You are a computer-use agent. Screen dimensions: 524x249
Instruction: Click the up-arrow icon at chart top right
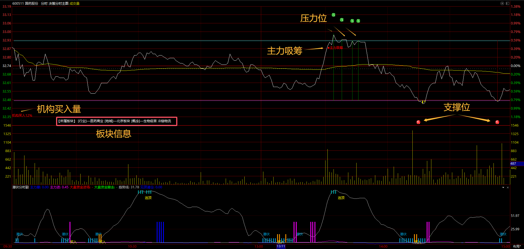502,4
